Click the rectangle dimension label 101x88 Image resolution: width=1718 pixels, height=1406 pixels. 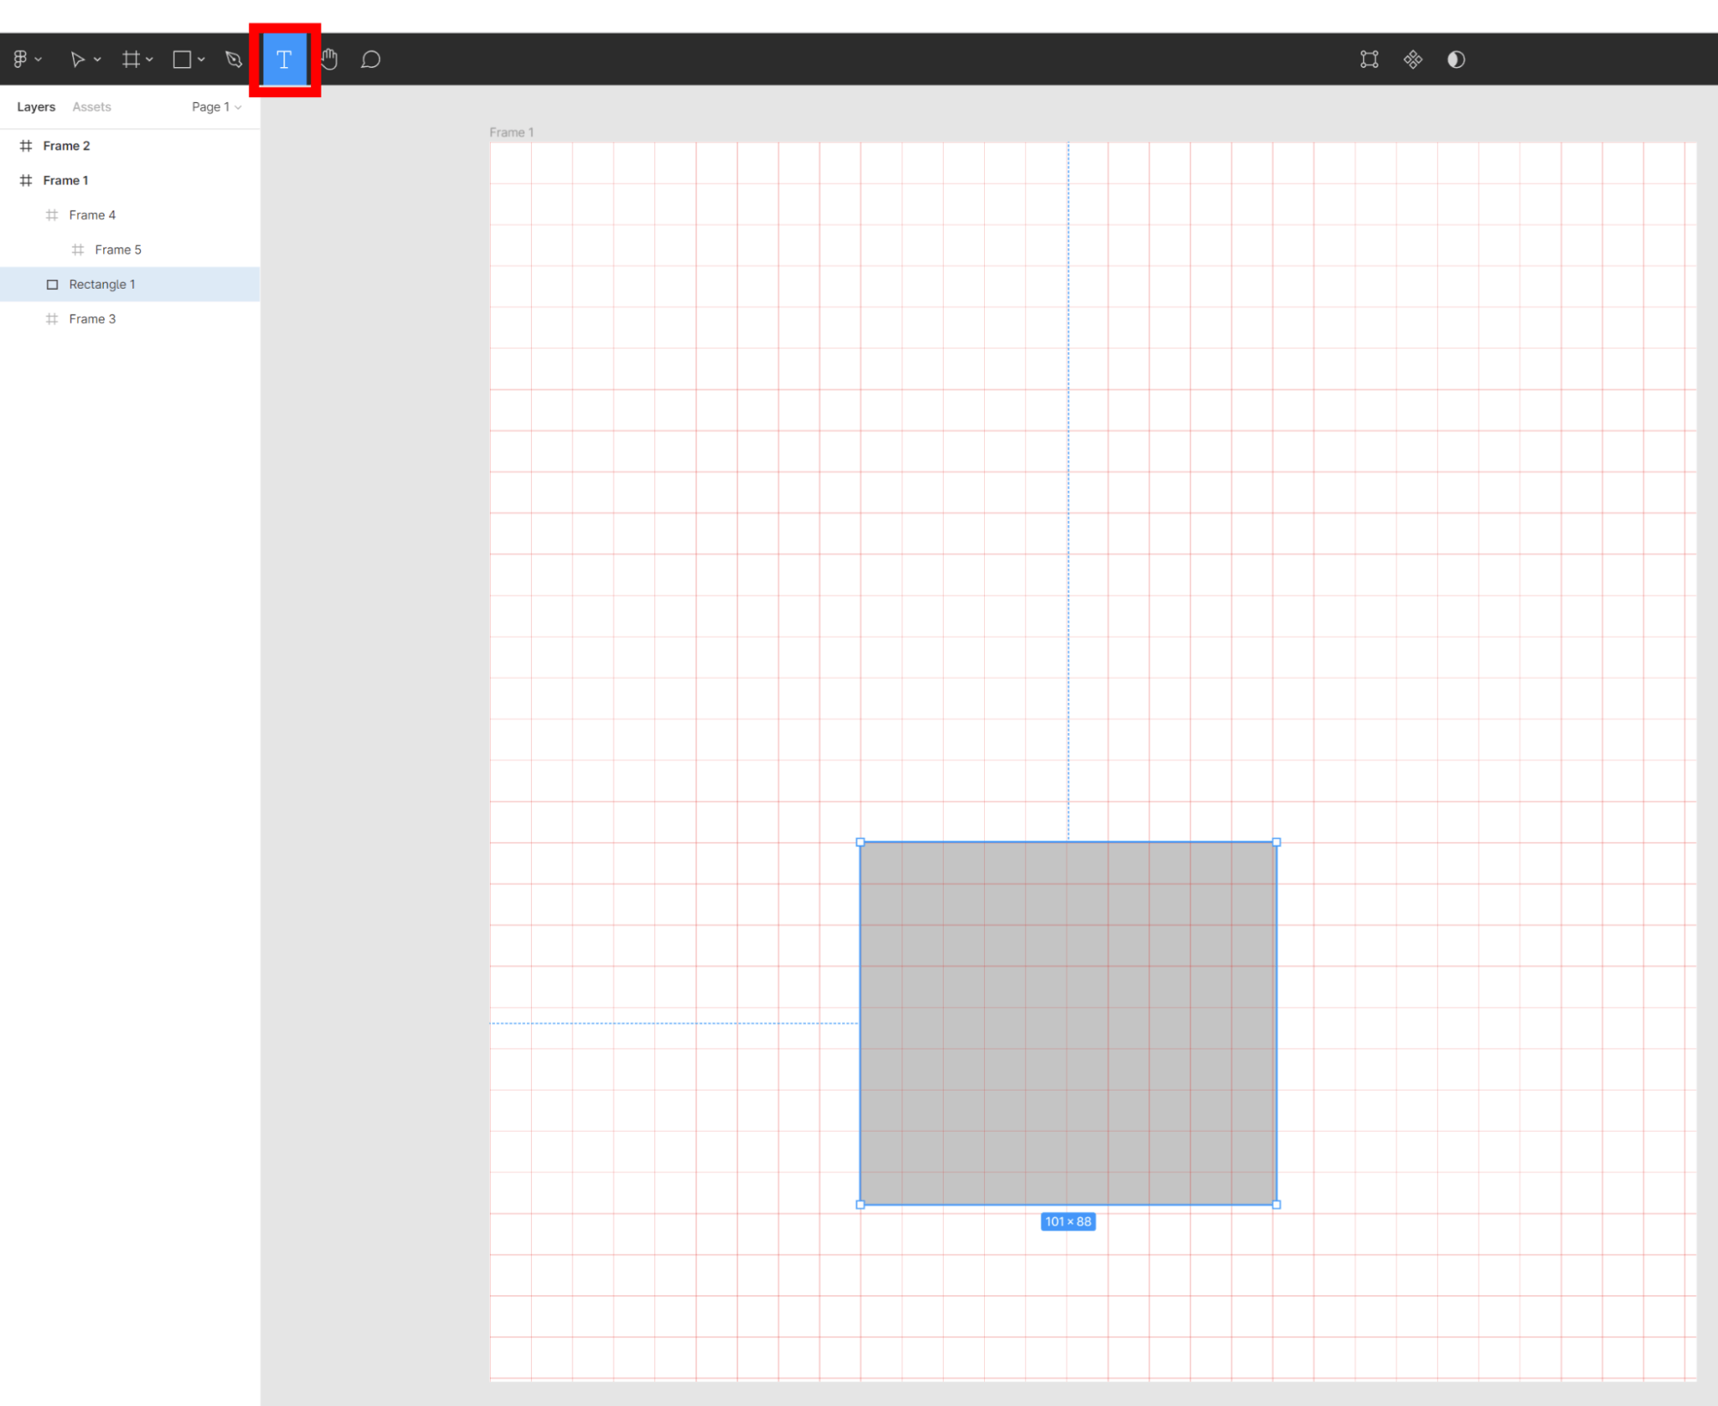click(1069, 1222)
